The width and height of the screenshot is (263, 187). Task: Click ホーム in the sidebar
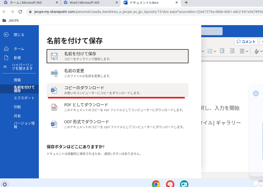click(19, 49)
